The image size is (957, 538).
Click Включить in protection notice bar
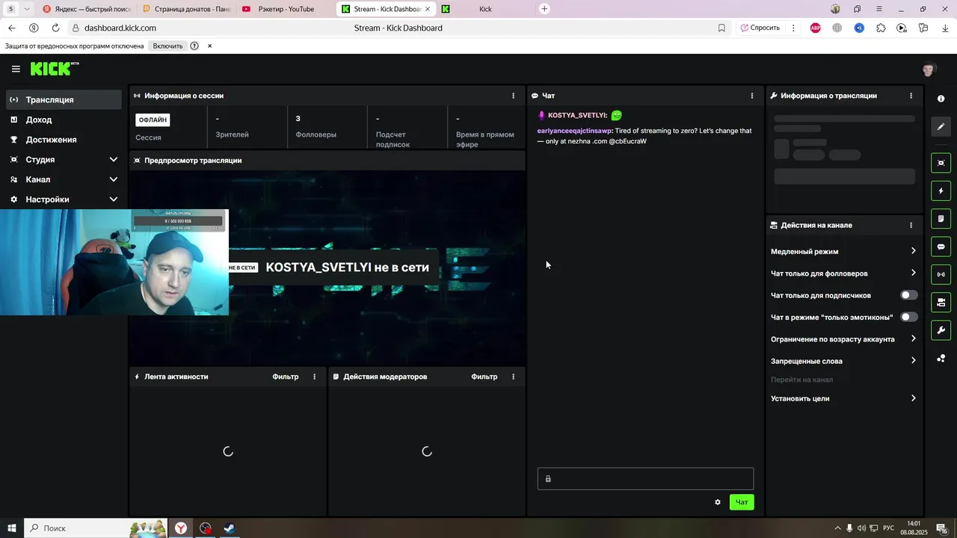click(167, 46)
